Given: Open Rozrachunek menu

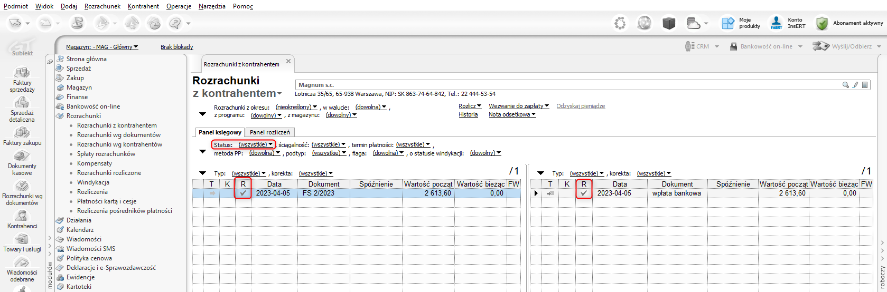Looking at the screenshot, I should click(102, 6).
